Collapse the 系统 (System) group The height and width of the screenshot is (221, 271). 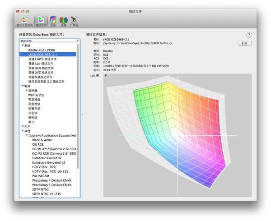click(x=23, y=46)
